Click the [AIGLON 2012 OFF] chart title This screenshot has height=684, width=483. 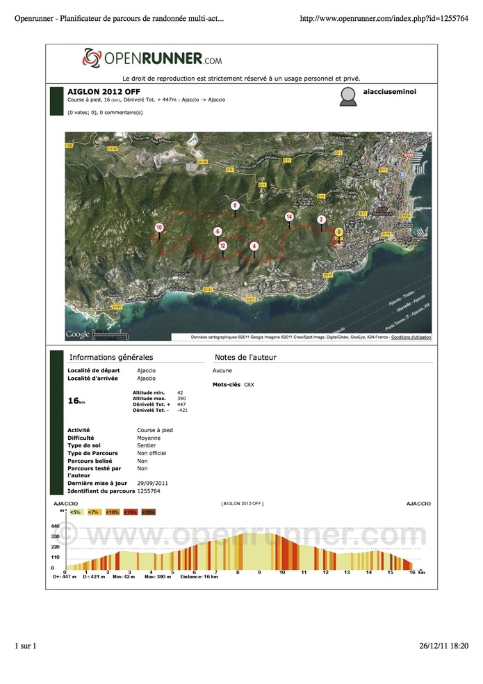pyautogui.click(x=242, y=504)
